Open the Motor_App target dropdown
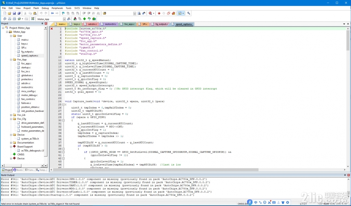351x206 pixels. 64,19
